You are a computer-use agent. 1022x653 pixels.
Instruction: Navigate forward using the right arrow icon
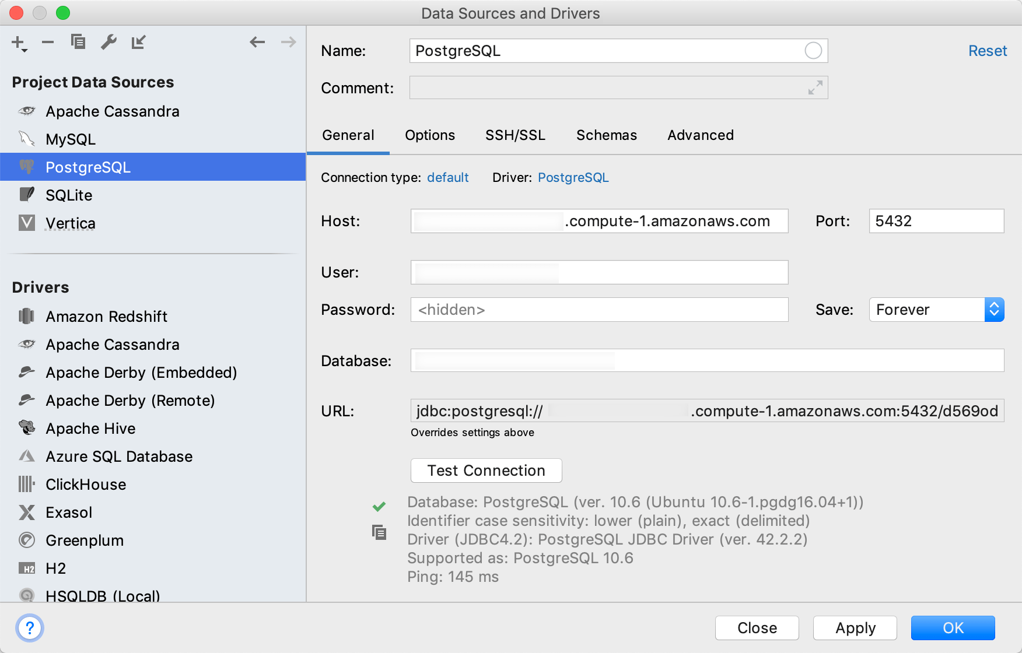click(x=288, y=42)
